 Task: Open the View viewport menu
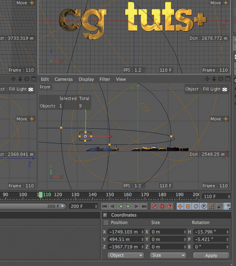tap(121, 79)
